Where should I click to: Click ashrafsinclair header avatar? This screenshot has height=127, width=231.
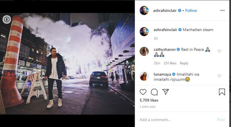[144, 11]
